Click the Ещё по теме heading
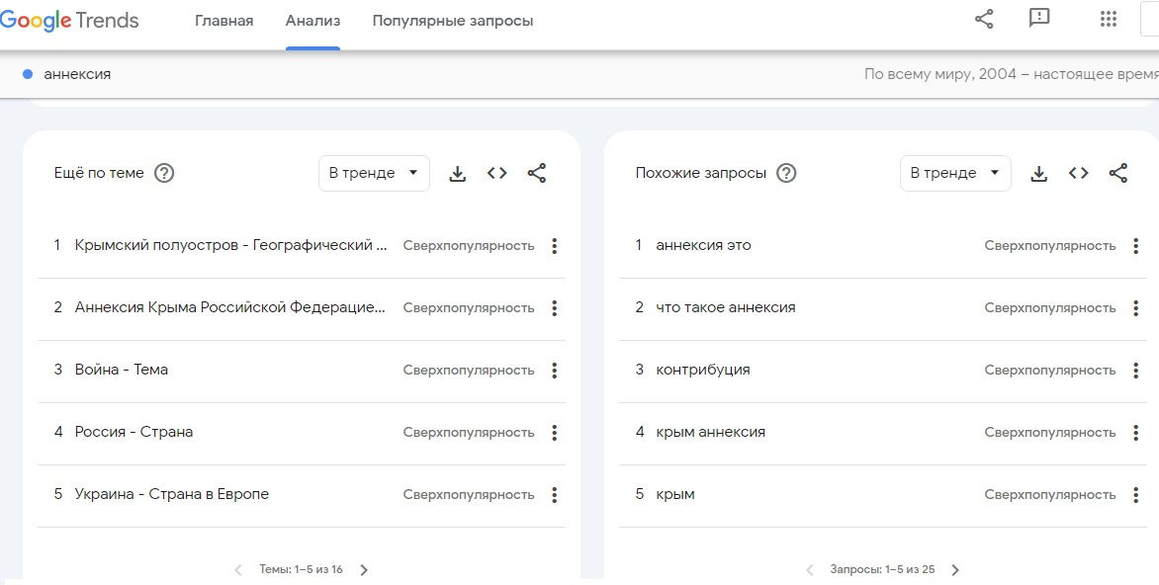The image size is (1159, 585). 99,173
